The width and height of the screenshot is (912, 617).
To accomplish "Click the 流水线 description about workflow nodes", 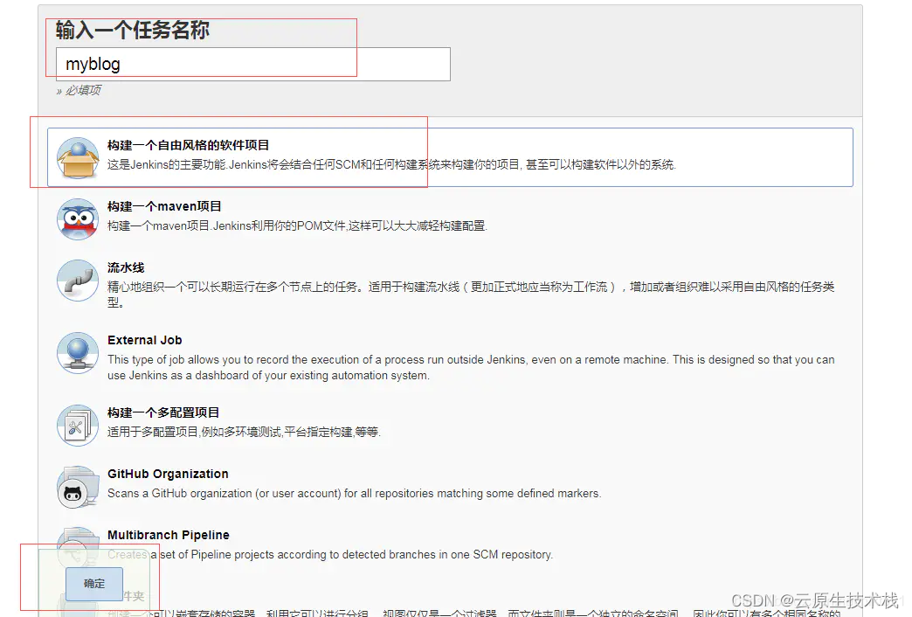I will (471, 295).
